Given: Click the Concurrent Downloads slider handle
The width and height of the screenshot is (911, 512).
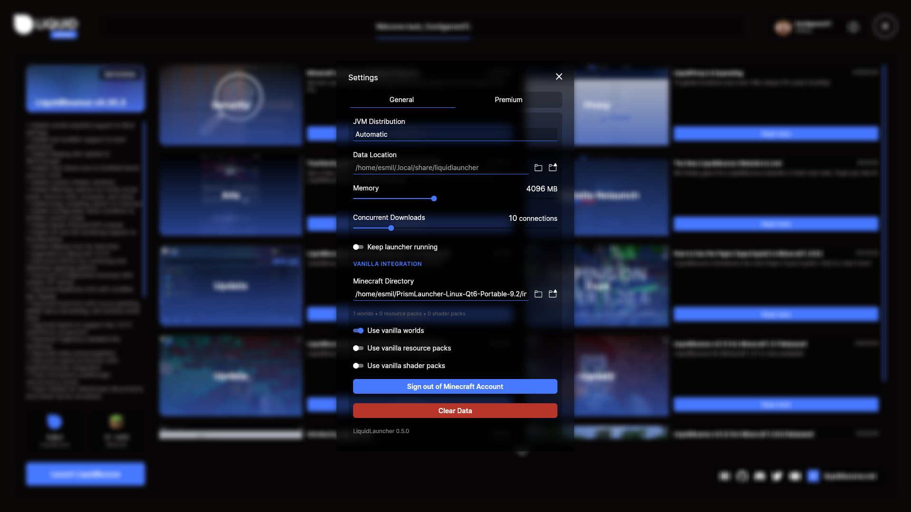Looking at the screenshot, I should (x=391, y=228).
